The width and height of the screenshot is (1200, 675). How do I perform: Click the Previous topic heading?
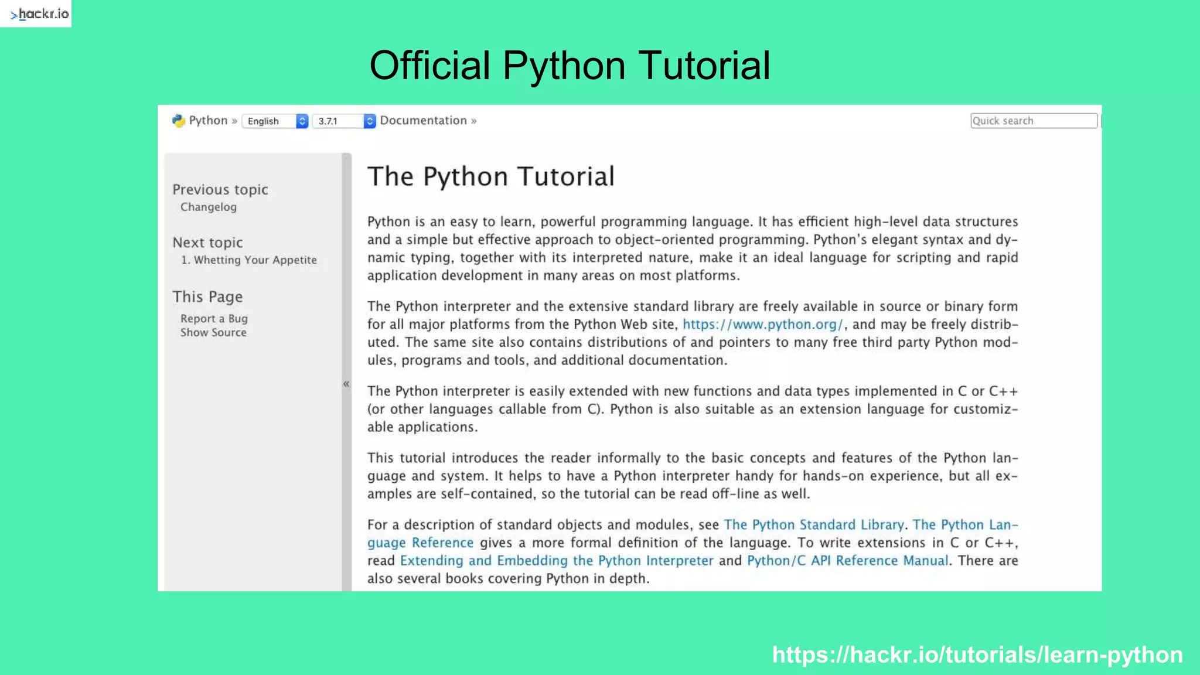pyautogui.click(x=220, y=189)
